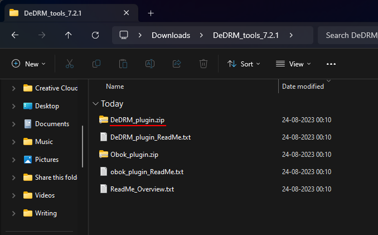
Task: Go up one folder level
Action: click(x=69, y=35)
